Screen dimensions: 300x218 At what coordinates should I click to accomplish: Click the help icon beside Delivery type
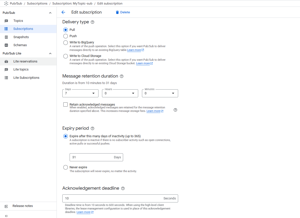point(92,22)
